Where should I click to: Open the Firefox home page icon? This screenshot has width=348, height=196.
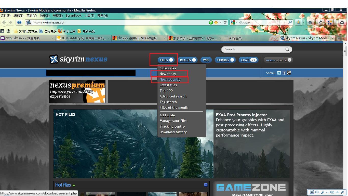[x=310, y=22]
